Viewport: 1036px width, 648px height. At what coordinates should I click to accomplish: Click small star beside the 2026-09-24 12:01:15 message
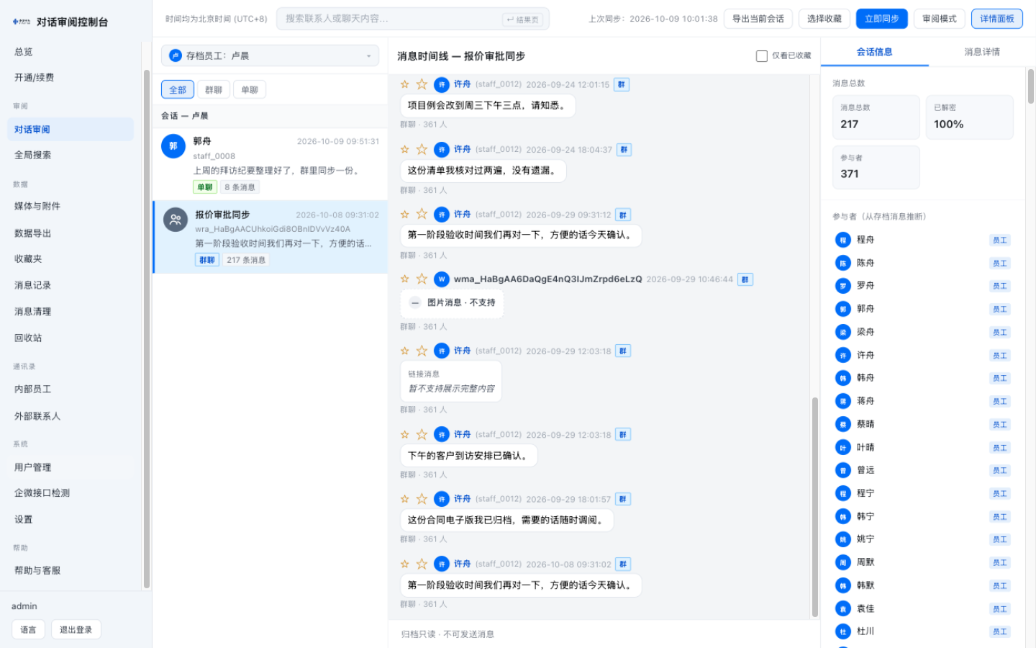click(404, 84)
